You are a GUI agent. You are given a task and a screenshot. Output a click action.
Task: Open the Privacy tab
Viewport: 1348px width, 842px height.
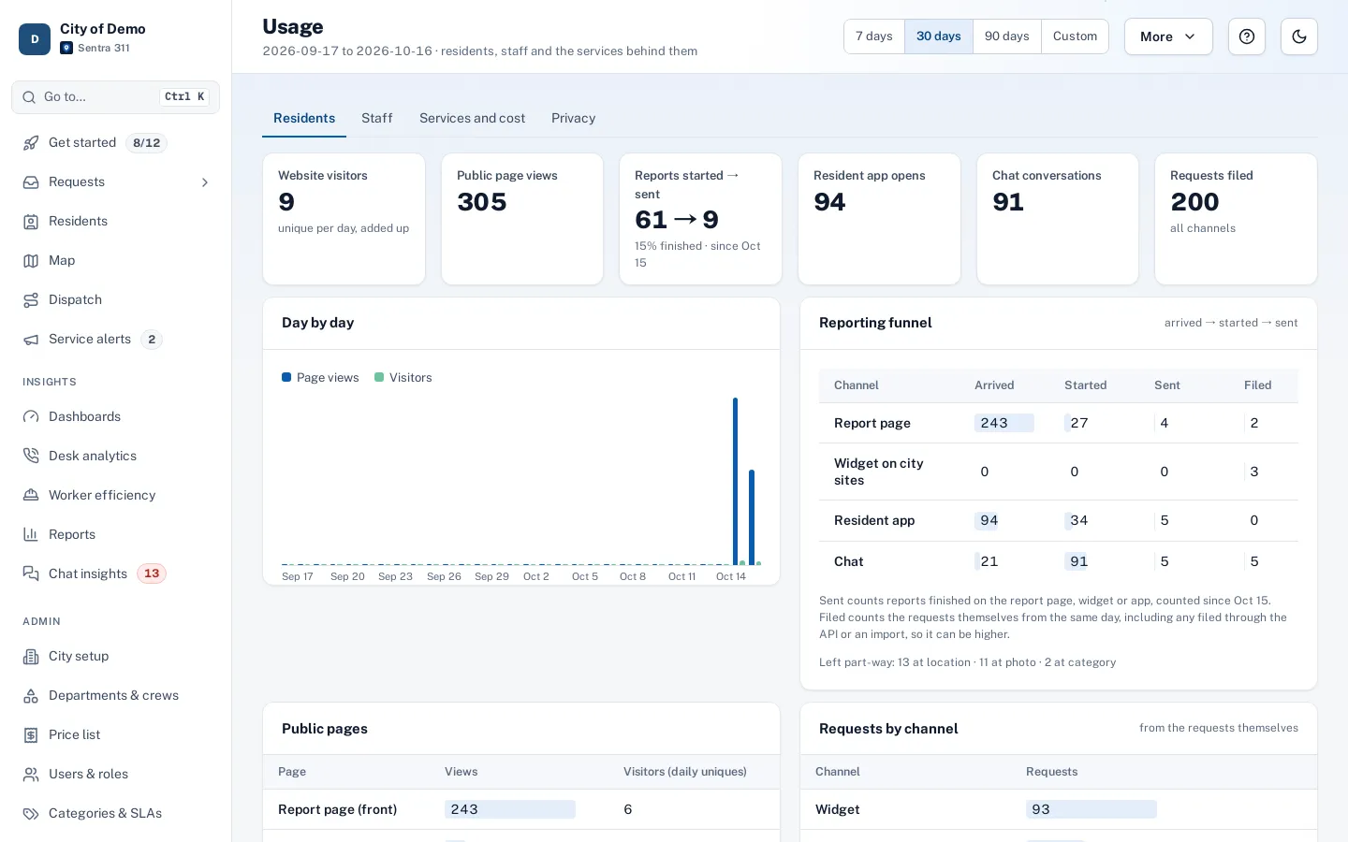coord(573,119)
